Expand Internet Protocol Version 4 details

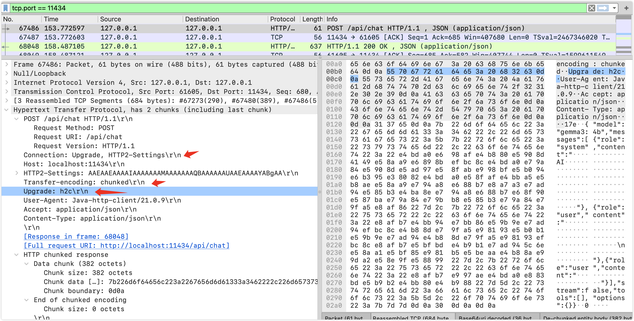(7, 83)
